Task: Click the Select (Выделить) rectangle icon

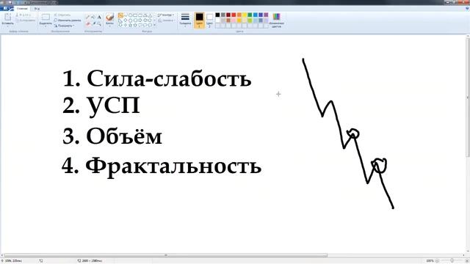Action: pyautogui.click(x=46, y=17)
